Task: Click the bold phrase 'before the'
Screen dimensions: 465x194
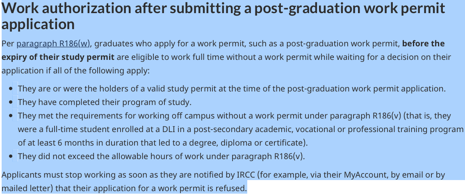Action: pyautogui.click(x=423, y=43)
